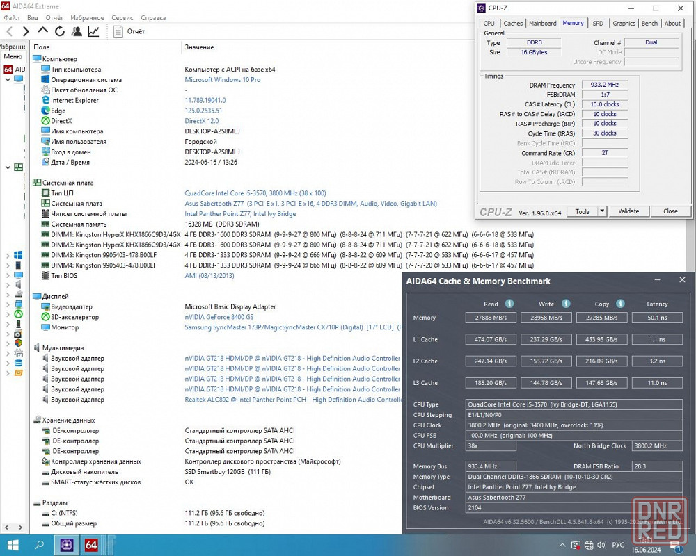Click the user silhouette icon in AIDA64 toolbar
696x556 pixels.
tap(77, 31)
